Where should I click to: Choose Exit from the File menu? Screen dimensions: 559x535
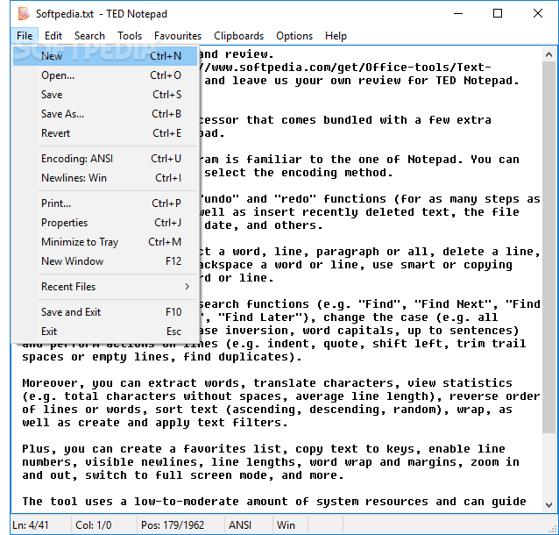pyautogui.click(x=105, y=332)
